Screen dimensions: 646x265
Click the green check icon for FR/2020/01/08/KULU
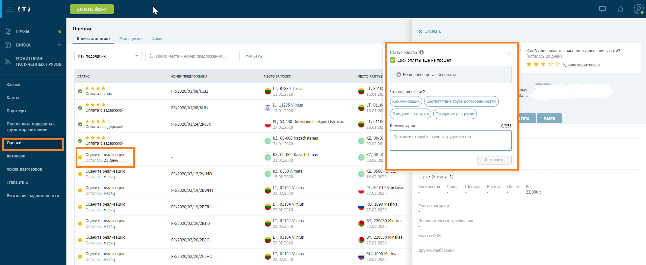pyautogui.click(x=80, y=108)
